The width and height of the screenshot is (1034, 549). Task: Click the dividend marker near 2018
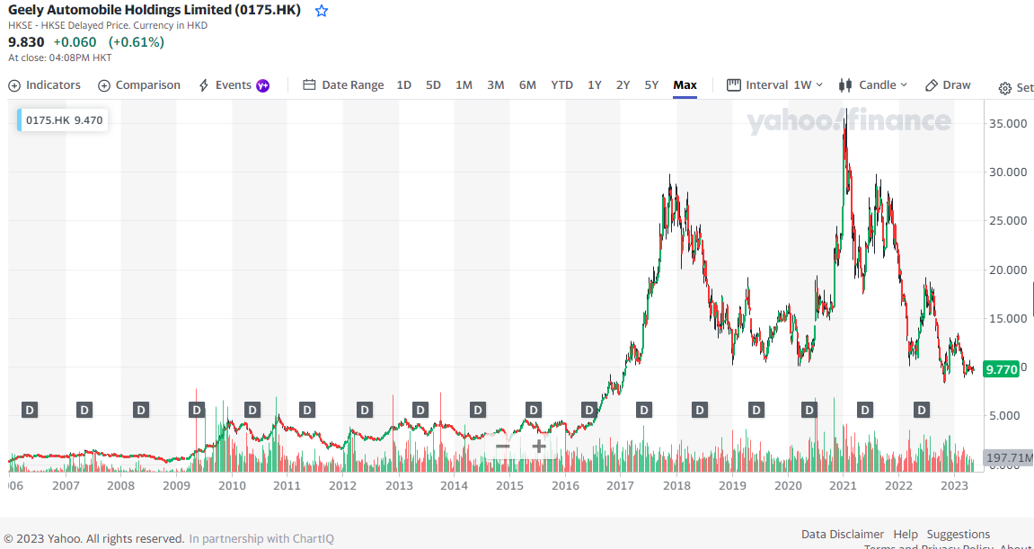[700, 410]
